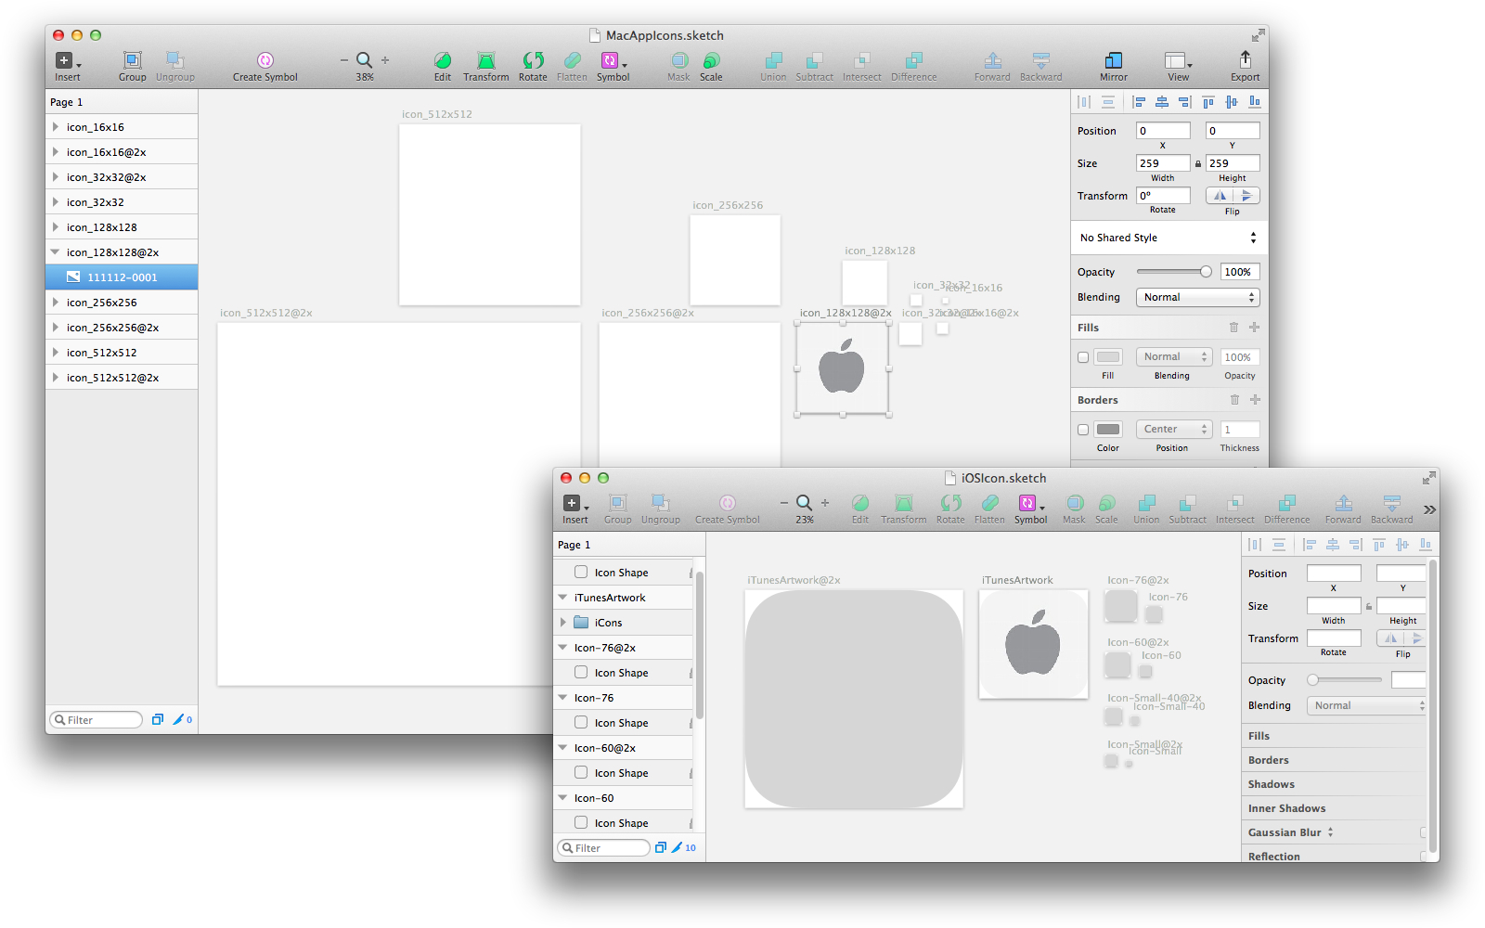Click Backward icon in MacAppIcons toolbar

[1041, 60]
